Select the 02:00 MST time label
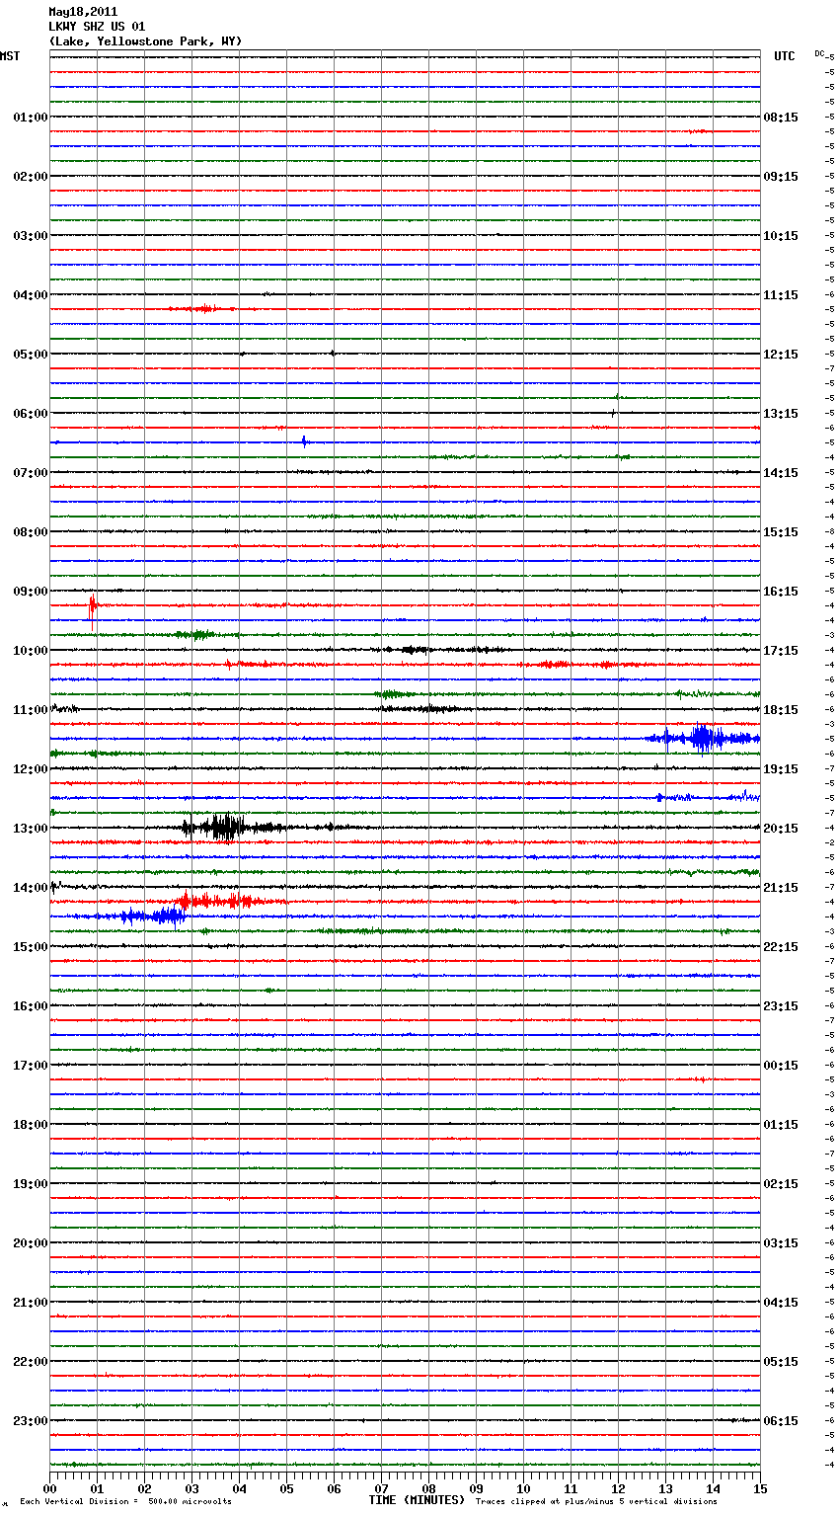The image size is (839, 1515). click(x=30, y=177)
